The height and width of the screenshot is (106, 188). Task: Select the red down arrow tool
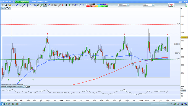tap(62, 5)
